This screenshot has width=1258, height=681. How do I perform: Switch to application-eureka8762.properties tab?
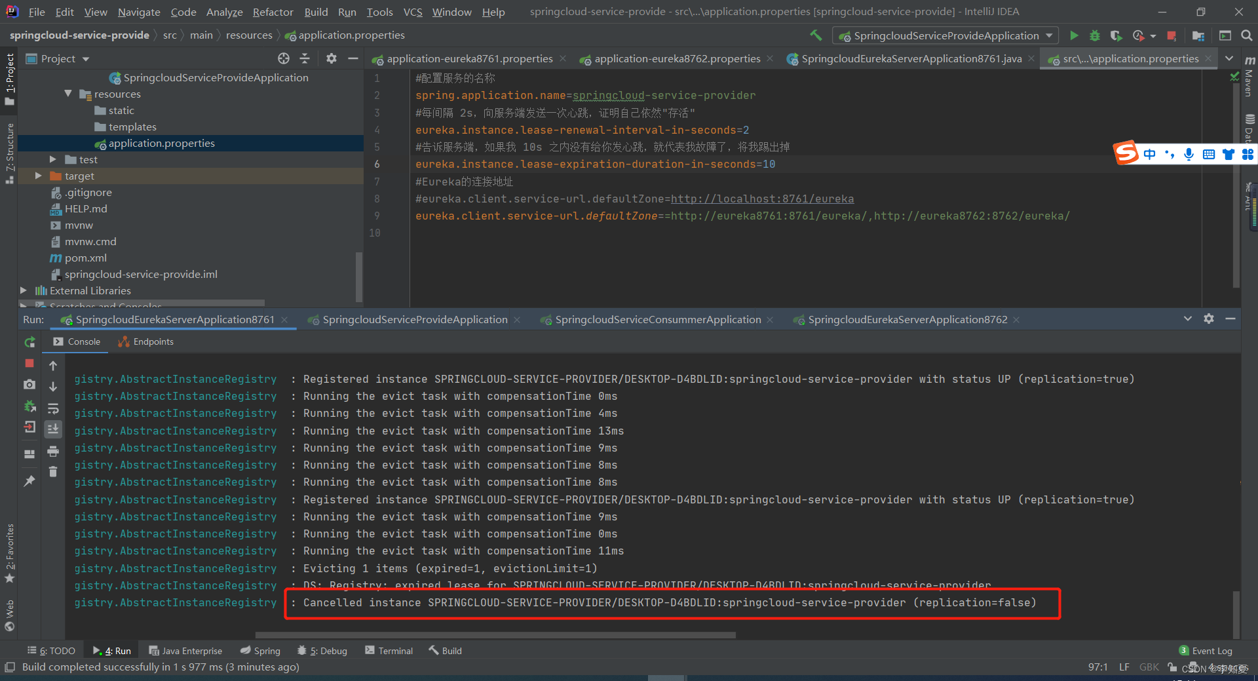click(677, 58)
